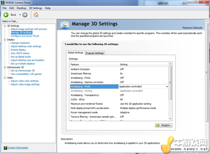Click the Feature column header
Viewport: 210px width, 154px height.
[x=94, y=64]
